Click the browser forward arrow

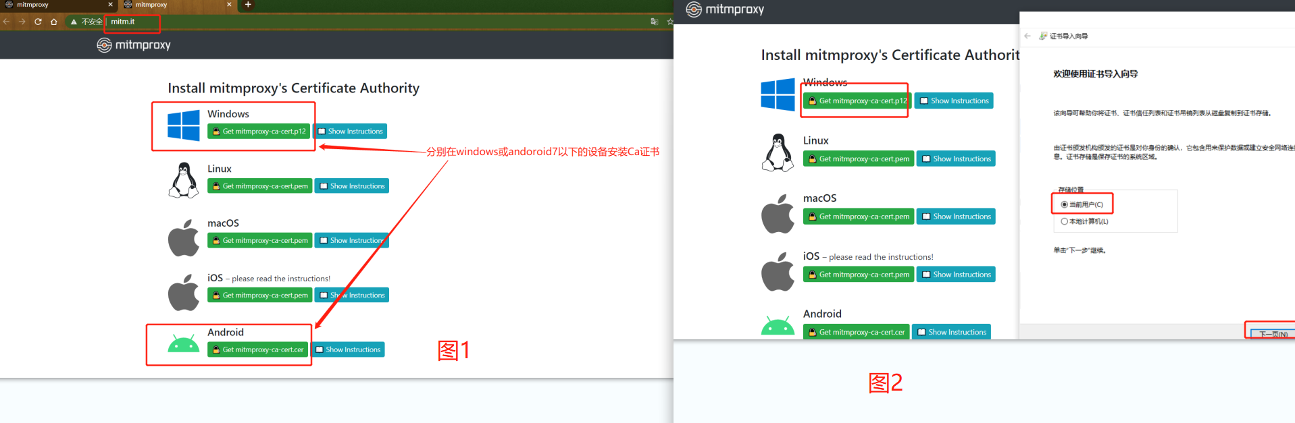click(x=22, y=22)
